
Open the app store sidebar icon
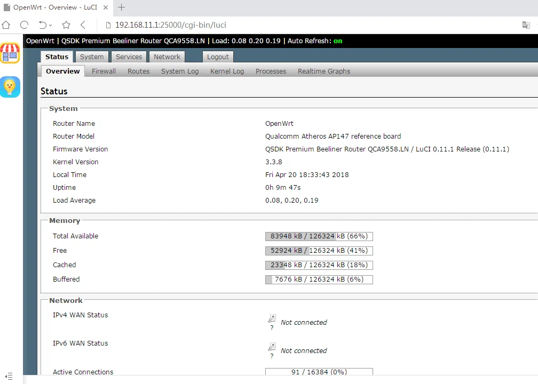(10, 53)
